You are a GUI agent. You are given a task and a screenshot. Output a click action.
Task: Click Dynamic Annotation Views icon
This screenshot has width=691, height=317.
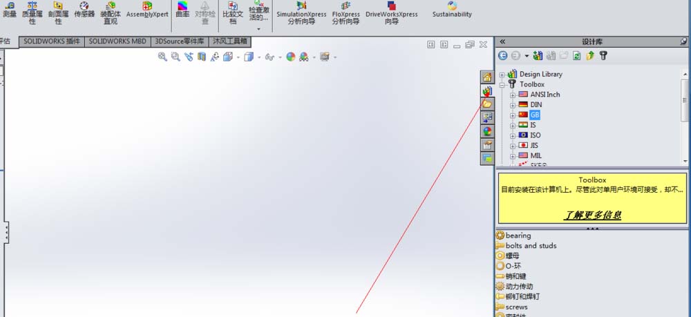215,57
